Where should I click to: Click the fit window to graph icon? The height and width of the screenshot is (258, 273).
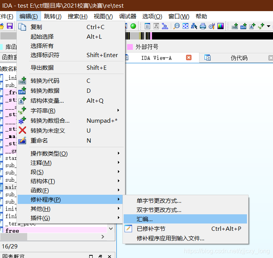pos(185,26)
